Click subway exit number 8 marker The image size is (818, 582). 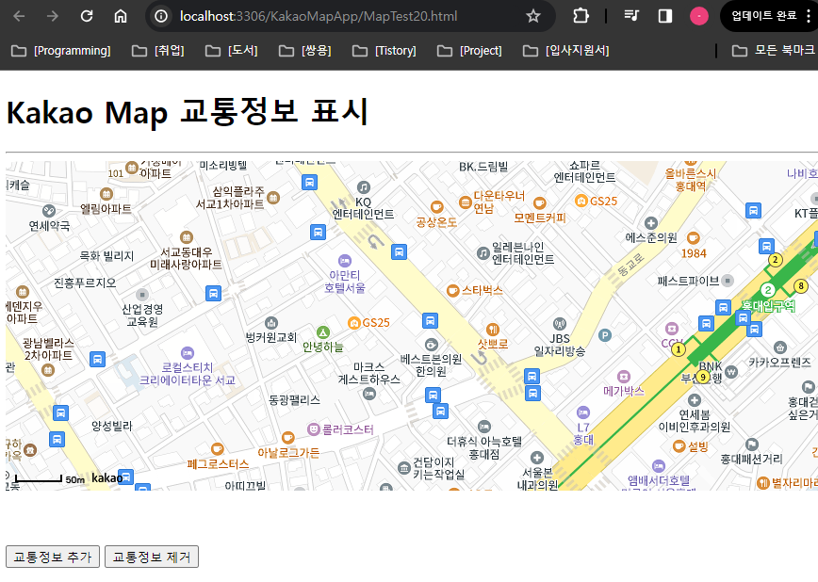(x=800, y=285)
